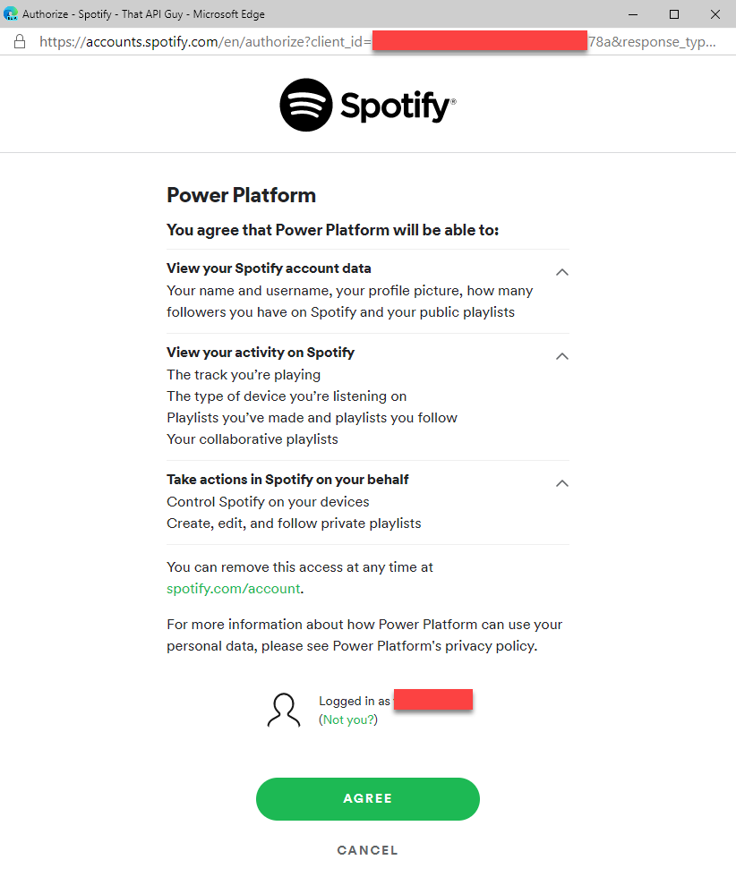Click the window title "Authorize - Spotify" text
This screenshot has height=894, width=736.
(143, 14)
